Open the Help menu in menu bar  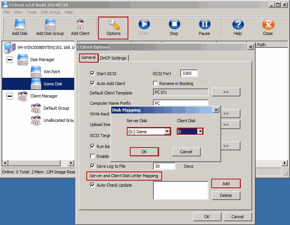coord(69,12)
